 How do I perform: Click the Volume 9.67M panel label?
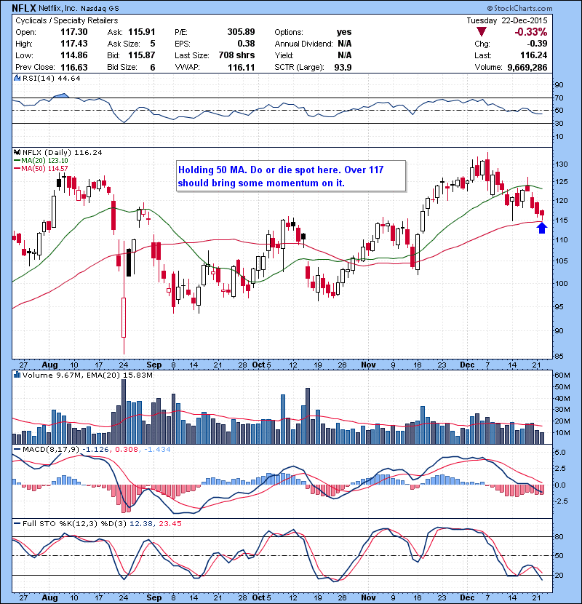click(44, 375)
